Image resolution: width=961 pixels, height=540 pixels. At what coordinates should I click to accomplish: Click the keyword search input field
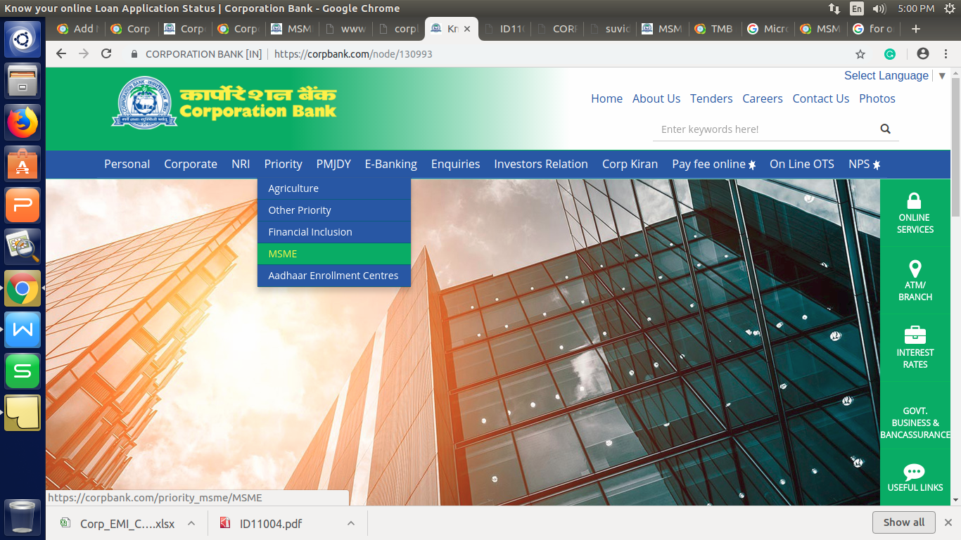point(767,129)
